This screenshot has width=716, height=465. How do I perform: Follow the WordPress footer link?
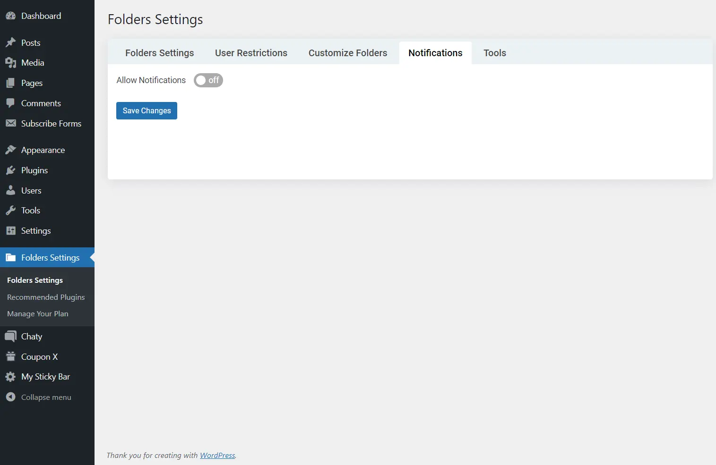pyautogui.click(x=217, y=456)
